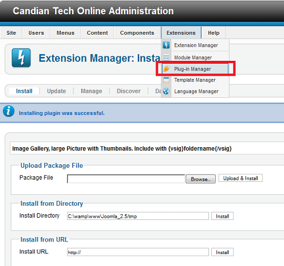Image resolution: width=284 pixels, height=266 pixels.
Task: Click the Template Manager icon
Action: [166, 80]
